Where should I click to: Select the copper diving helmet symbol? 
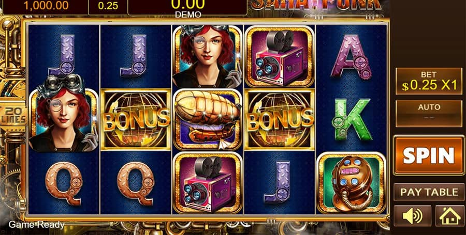pyautogui.click(x=351, y=183)
